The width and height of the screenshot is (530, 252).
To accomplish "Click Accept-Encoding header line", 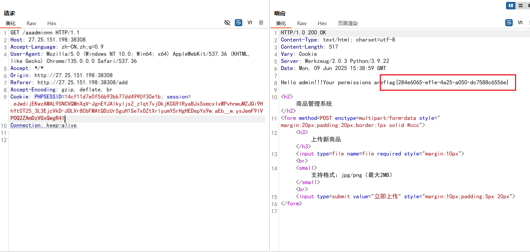I will 62,90.
